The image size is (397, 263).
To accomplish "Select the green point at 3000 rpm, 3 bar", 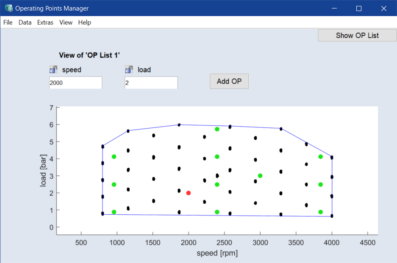I will [x=260, y=176].
